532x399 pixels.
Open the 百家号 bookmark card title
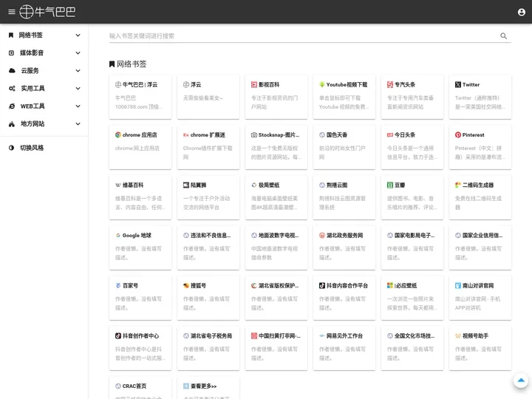pyautogui.click(x=130, y=285)
